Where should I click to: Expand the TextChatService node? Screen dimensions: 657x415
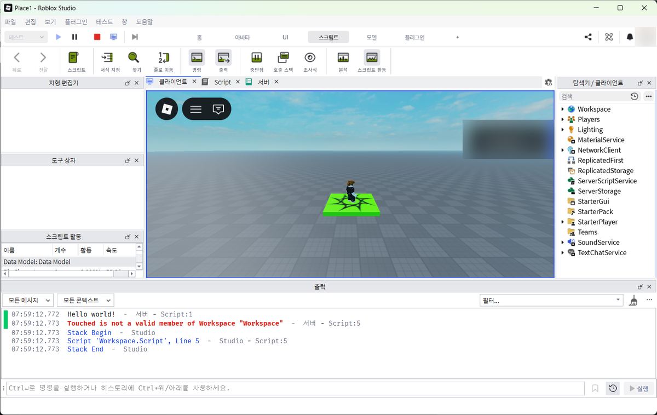(x=562, y=252)
